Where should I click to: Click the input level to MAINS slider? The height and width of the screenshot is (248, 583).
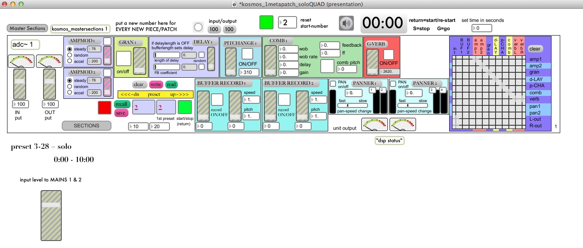pos(51,215)
